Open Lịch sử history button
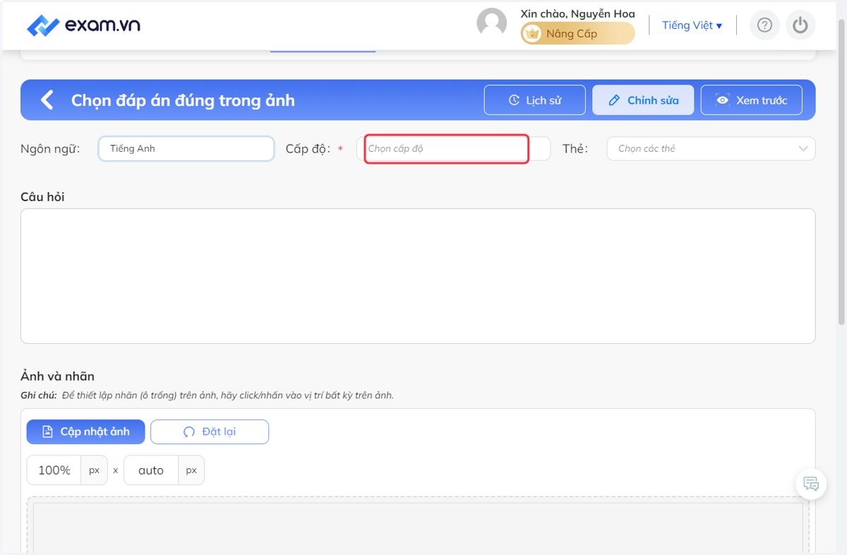 click(x=535, y=100)
